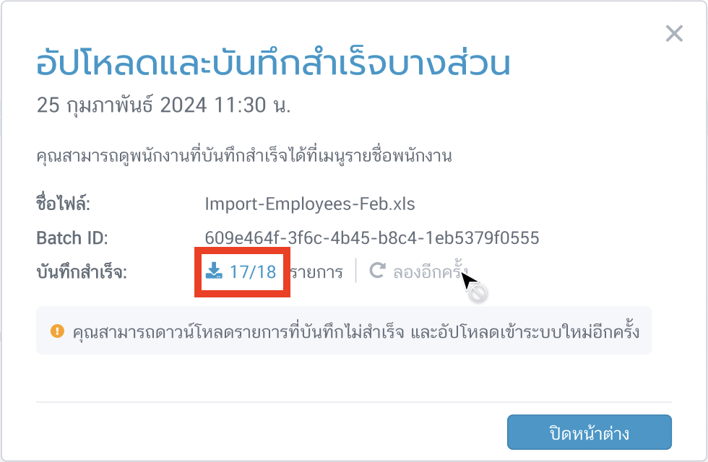The width and height of the screenshot is (708, 462).
Task: Select the file name Import-Employees-Feb.xls
Action: tap(310, 204)
